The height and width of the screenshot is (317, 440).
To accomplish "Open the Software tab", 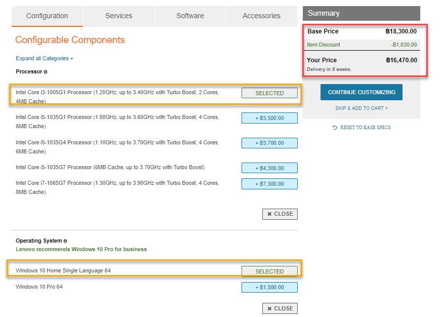I will (190, 16).
